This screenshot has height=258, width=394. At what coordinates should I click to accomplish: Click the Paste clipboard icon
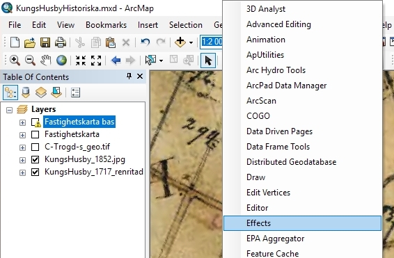pos(111,42)
